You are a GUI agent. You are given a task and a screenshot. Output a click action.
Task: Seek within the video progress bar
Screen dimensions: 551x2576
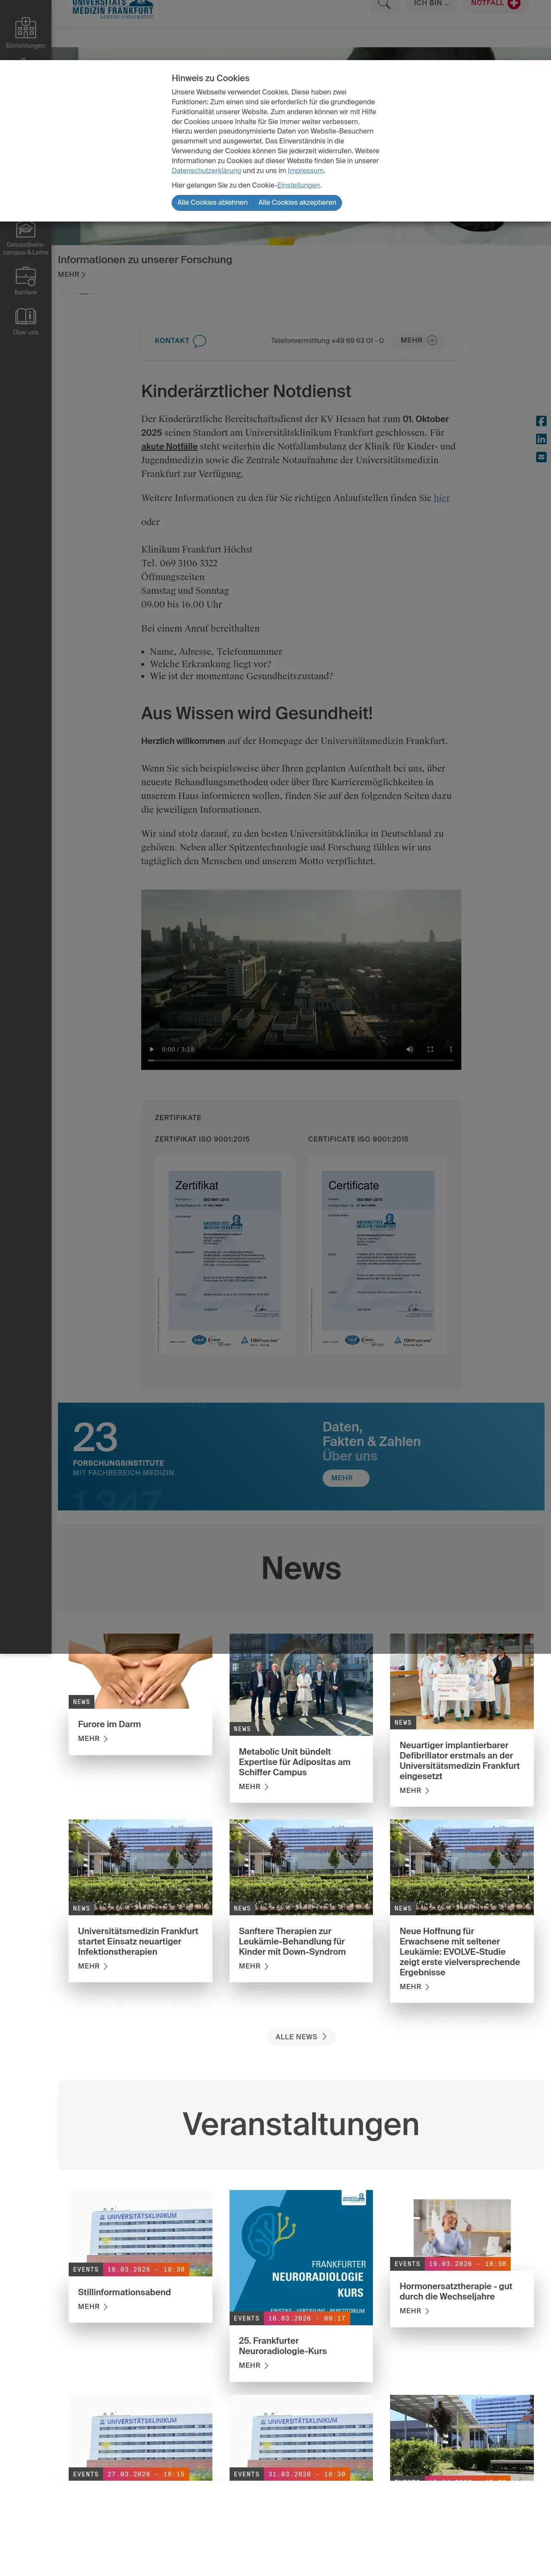click(x=301, y=1059)
